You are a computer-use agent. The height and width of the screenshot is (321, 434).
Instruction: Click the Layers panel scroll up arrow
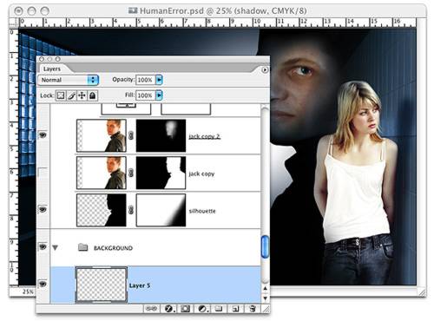click(265, 288)
